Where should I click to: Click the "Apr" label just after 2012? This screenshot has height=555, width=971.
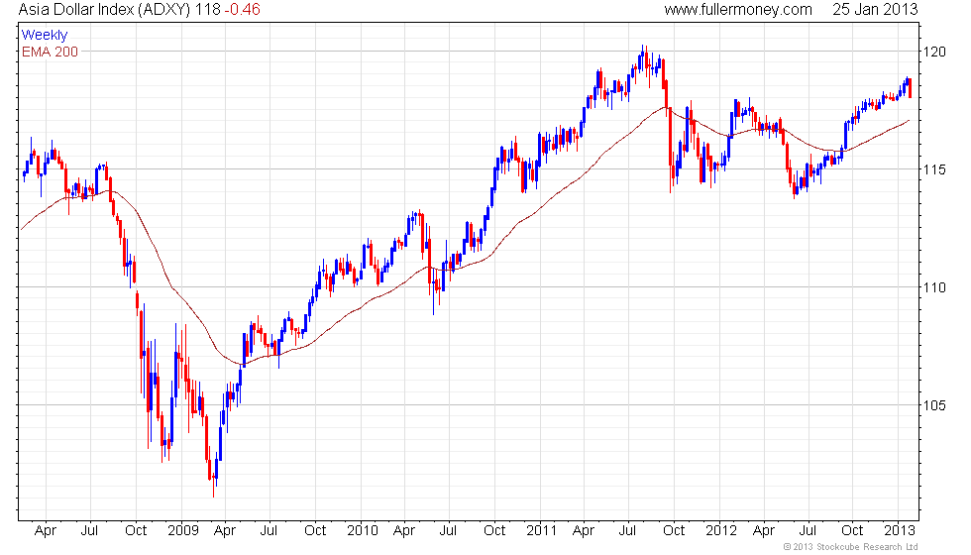click(x=764, y=531)
